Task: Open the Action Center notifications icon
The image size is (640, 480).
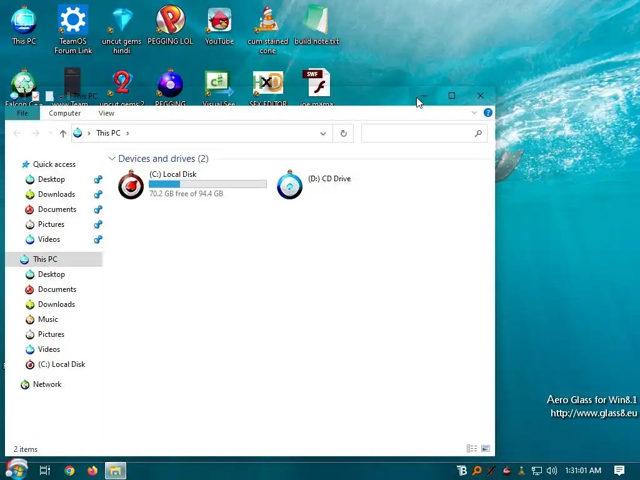Action: click(x=619, y=471)
